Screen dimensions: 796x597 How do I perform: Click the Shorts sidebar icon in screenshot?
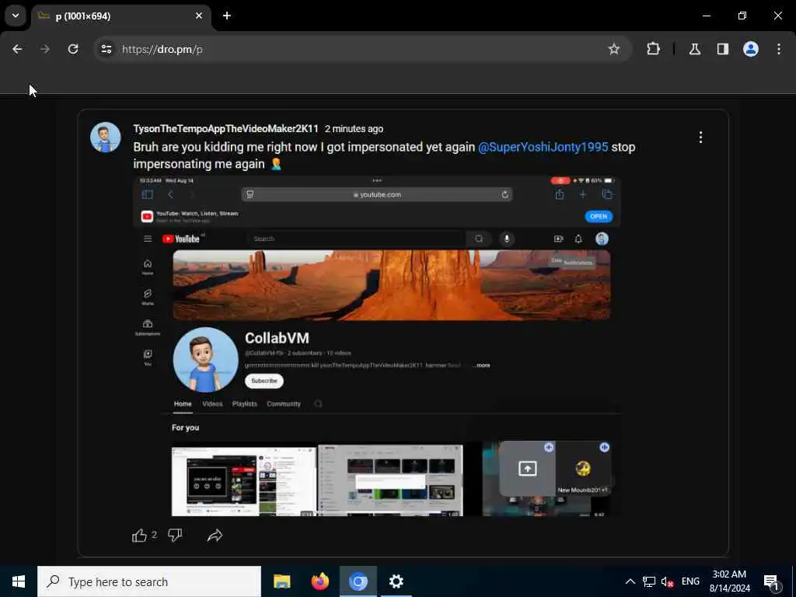click(x=148, y=296)
